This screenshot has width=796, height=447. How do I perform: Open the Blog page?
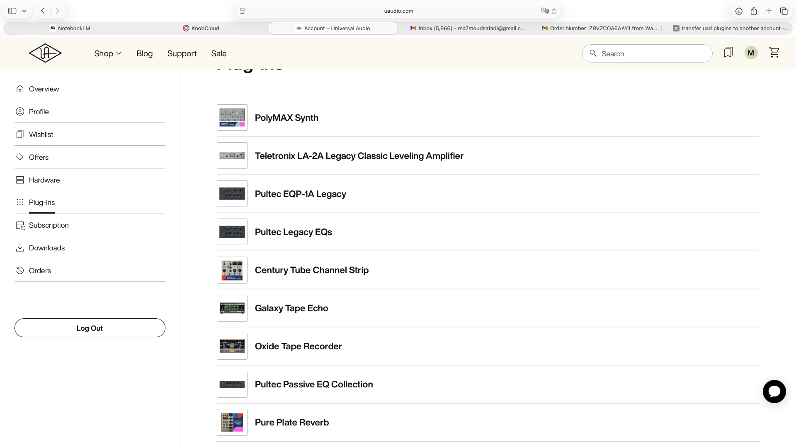144,53
